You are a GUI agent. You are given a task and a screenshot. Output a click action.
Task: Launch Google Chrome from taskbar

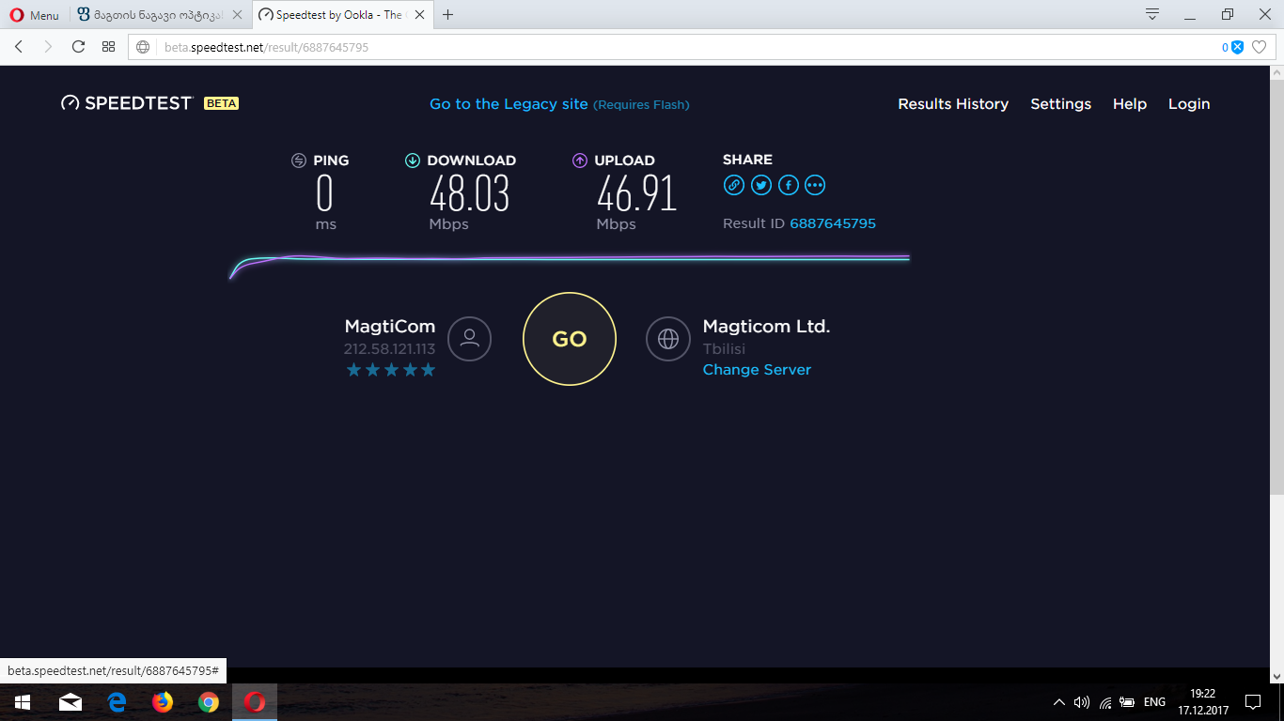point(209,702)
